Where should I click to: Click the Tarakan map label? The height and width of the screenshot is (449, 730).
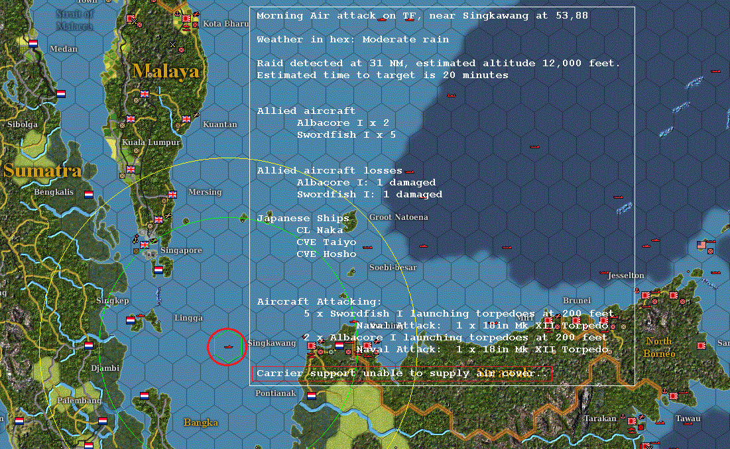[x=600, y=419]
